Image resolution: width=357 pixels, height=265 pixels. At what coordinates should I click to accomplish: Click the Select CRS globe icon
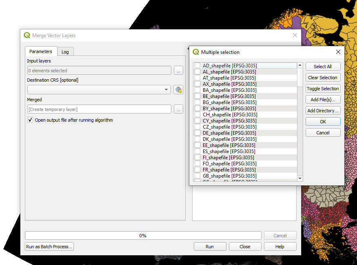(x=178, y=90)
